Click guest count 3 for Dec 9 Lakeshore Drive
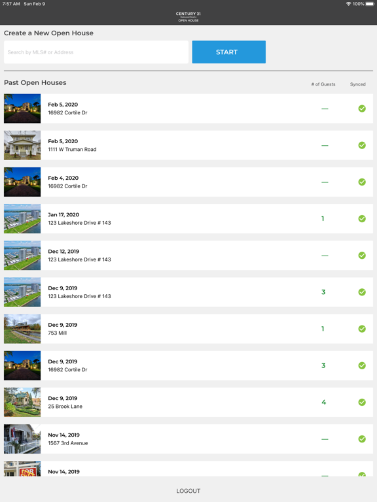This screenshot has height=502, width=377. tap(323, 292)
